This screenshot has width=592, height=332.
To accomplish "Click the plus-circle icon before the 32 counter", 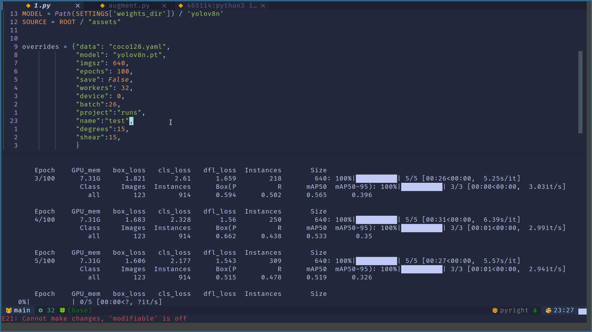I will pyautogui.click(x=41, y=310).
